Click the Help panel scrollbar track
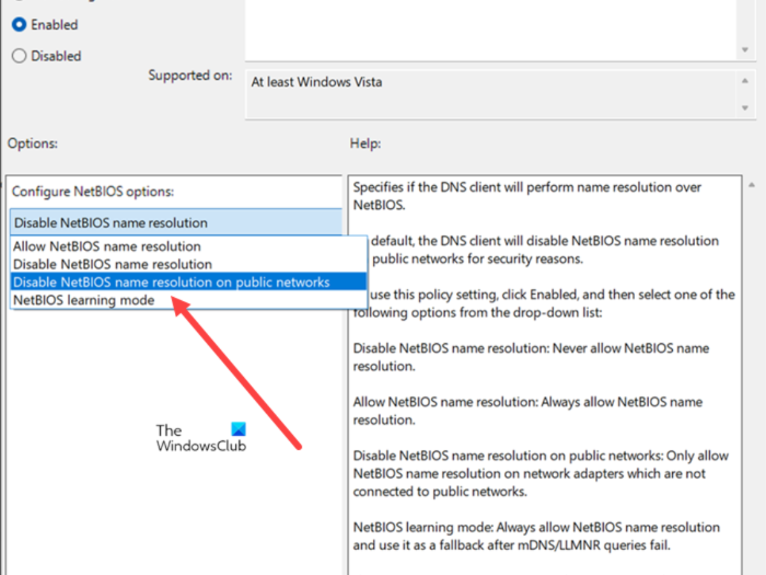This screenshot has width=766, height=575. click(x=753, y=383)
